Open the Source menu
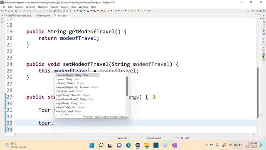The height and width of the screenshot is (150, 266). click(x=19, y=7)
